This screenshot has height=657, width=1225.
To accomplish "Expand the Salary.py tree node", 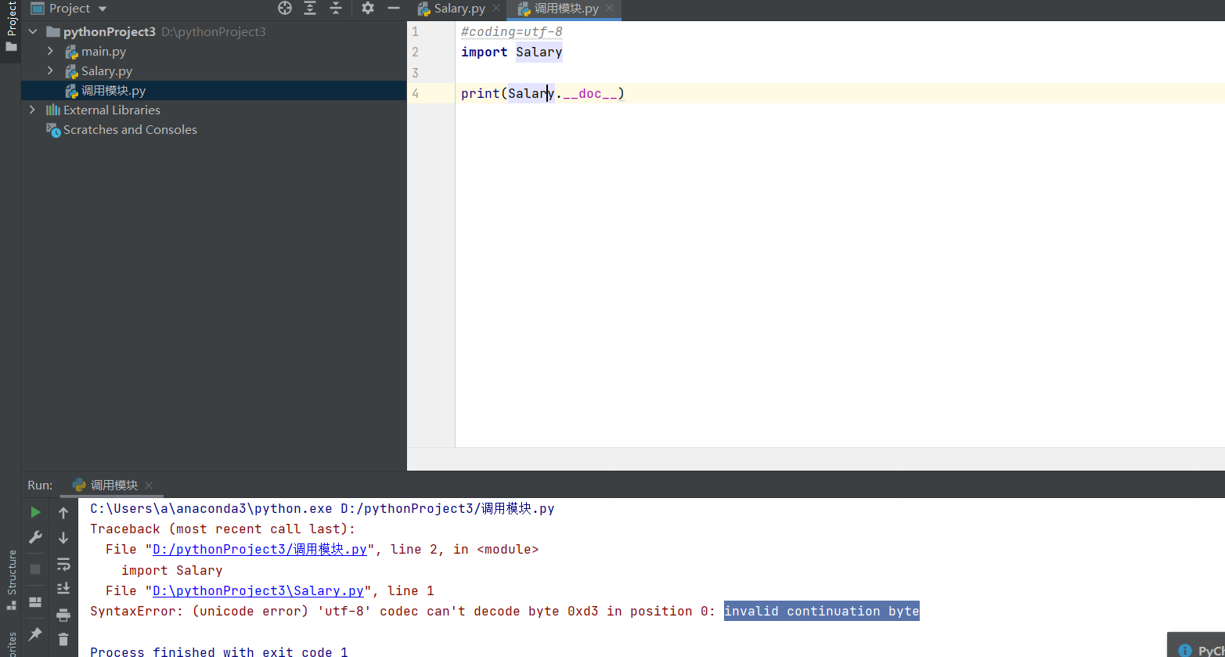I will [50, 71].
